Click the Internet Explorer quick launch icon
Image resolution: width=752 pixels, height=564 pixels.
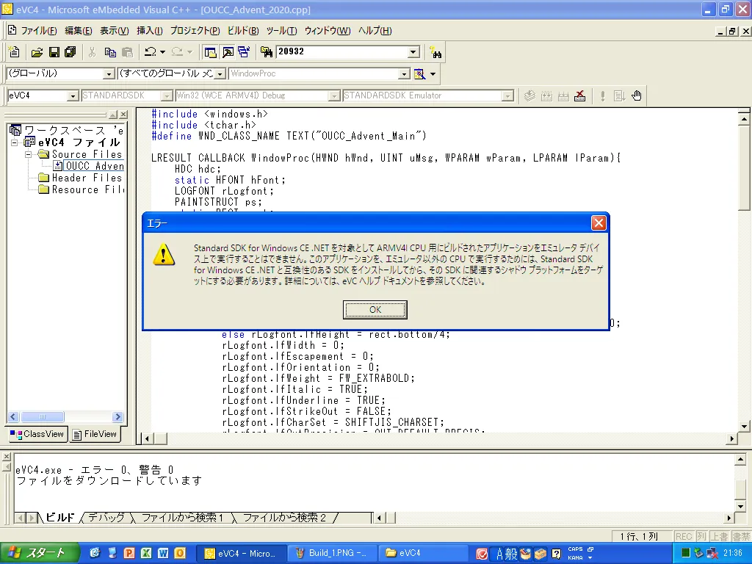(95, 553)
